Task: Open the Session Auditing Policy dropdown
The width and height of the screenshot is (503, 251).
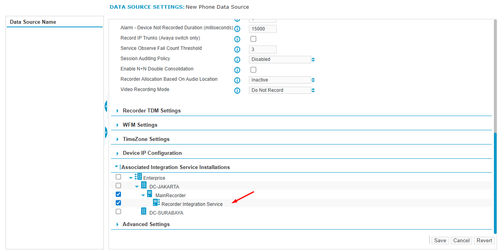Action: click(x=282, y=59)
